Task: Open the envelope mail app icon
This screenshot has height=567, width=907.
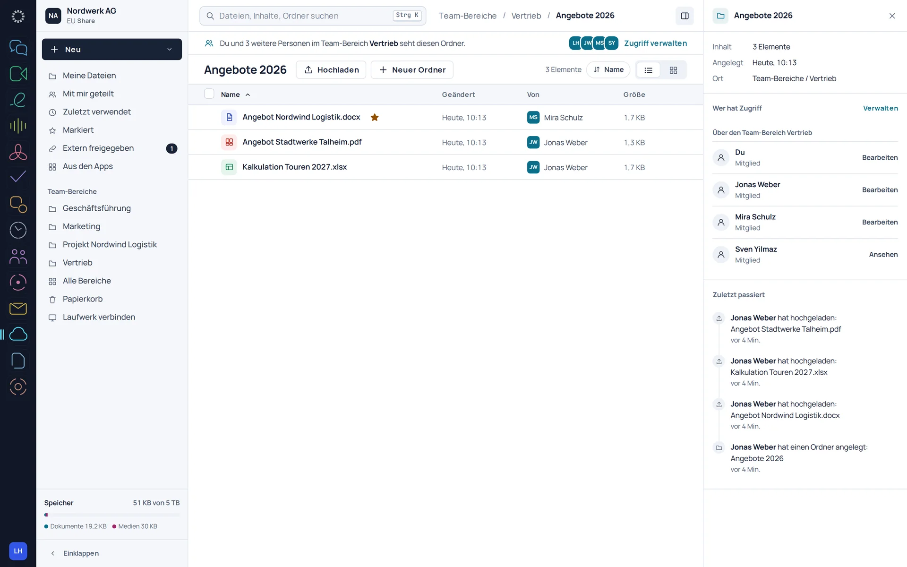Action: tap(18, 309)
